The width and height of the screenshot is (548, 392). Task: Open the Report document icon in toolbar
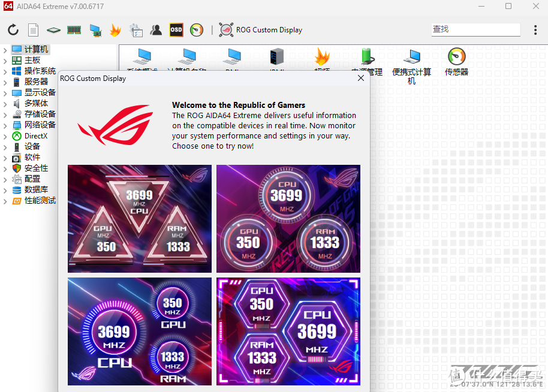tap(33, 30)
